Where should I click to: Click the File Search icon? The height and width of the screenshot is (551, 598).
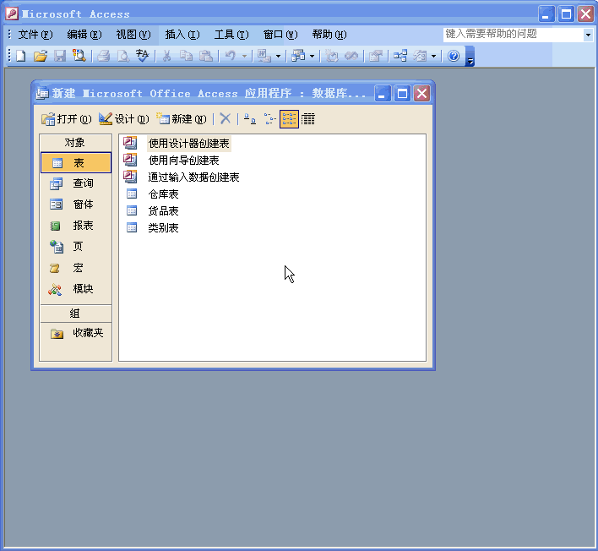tap(79, 56)
